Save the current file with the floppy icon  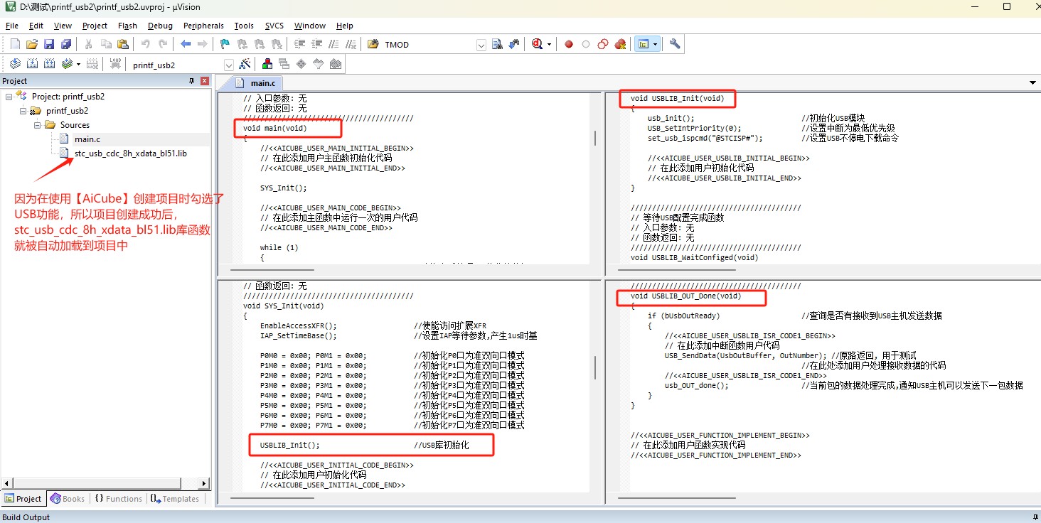click(x=49, y=44)
